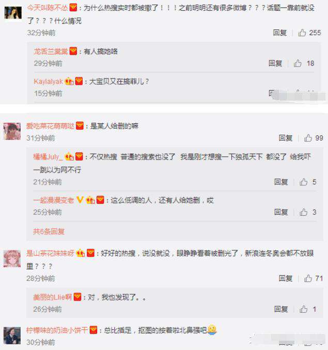Expand the 共6条回复 replies link

[49, 231]
